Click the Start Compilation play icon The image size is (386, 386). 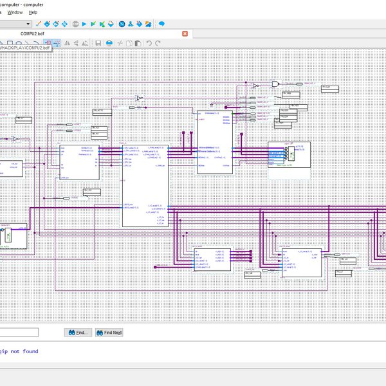click(x=84, y=24)
